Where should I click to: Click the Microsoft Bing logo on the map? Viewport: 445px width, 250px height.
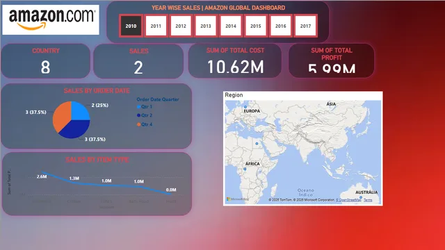pos(238,199)
